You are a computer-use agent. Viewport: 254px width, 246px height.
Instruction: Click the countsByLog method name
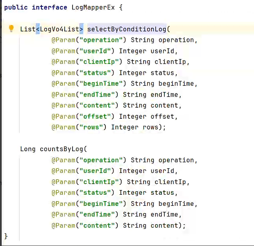click(x=61, y=149)
